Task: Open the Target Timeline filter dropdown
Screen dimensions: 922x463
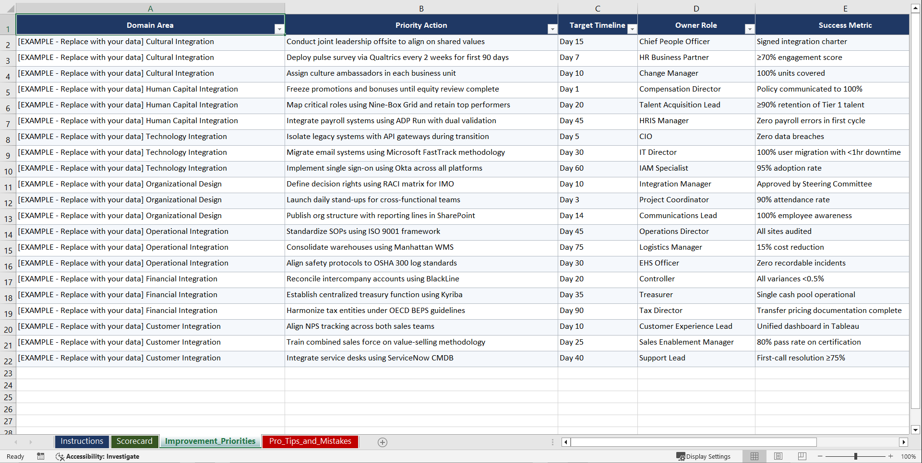Action: click(632, 29)
